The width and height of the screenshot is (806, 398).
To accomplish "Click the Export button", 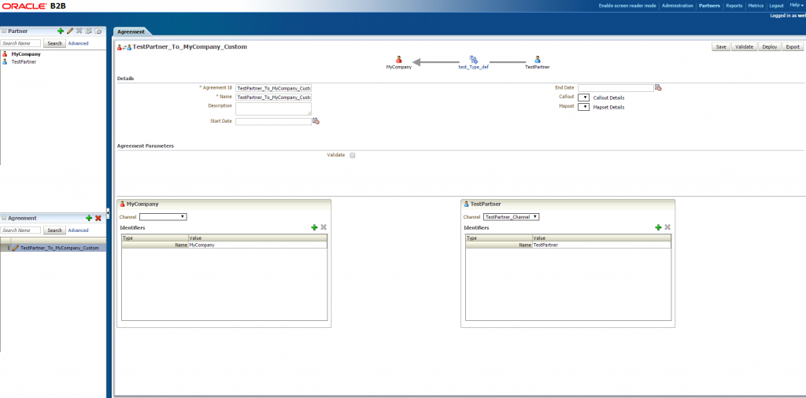I will 793,46.
